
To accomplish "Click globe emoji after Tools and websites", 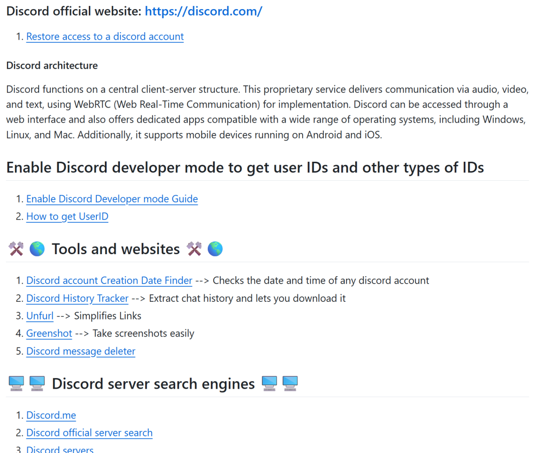I will 215,249.
